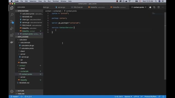
Task: Open the Source Control view
Action: point(12,22)
